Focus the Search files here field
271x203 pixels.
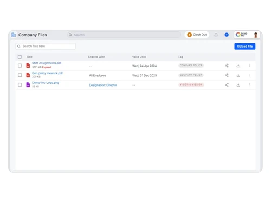pyautogui.click(x=46, y=47)
